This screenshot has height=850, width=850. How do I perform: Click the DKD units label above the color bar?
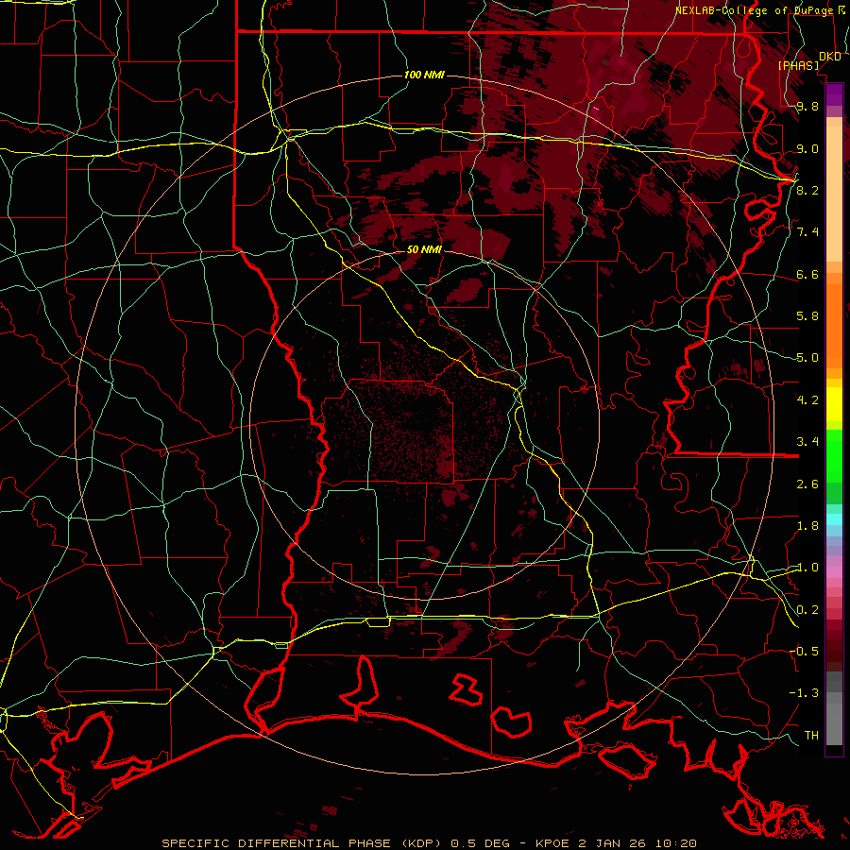pos(830,57)
